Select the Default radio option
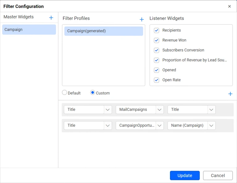 (64, 93)
